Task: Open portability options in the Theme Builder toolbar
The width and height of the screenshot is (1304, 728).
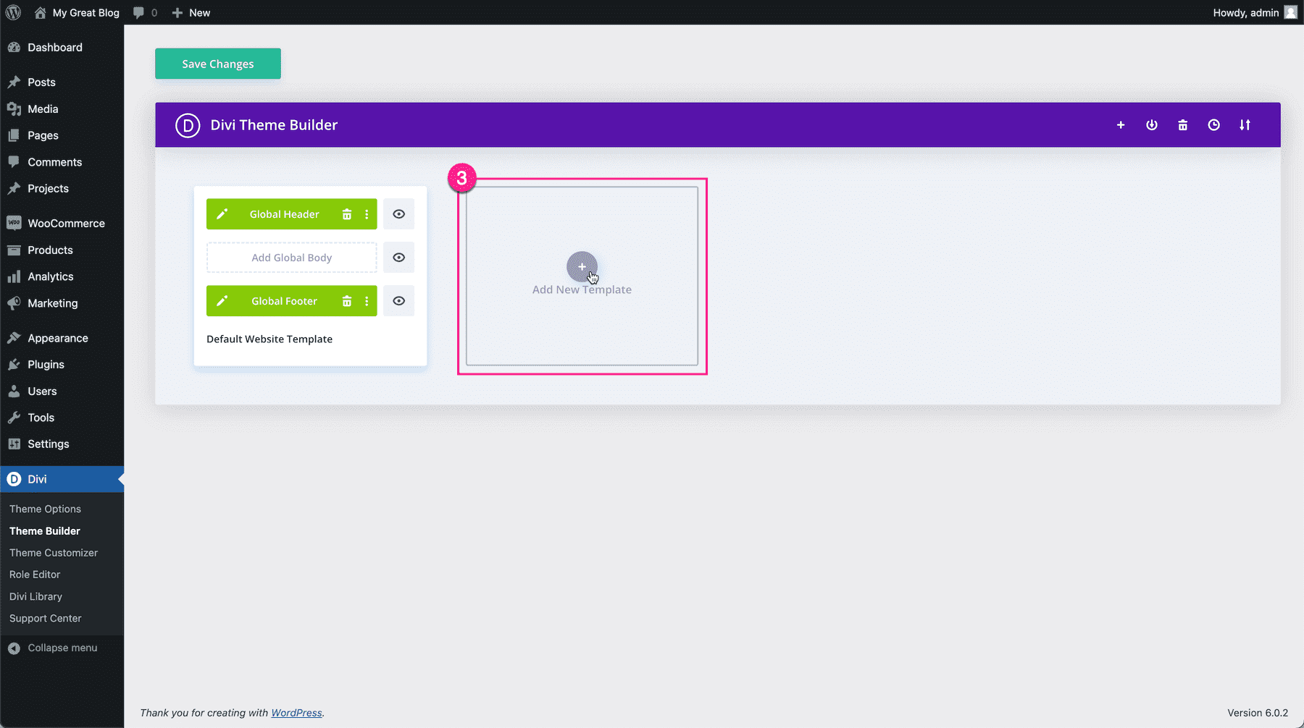Action: 1151,124
